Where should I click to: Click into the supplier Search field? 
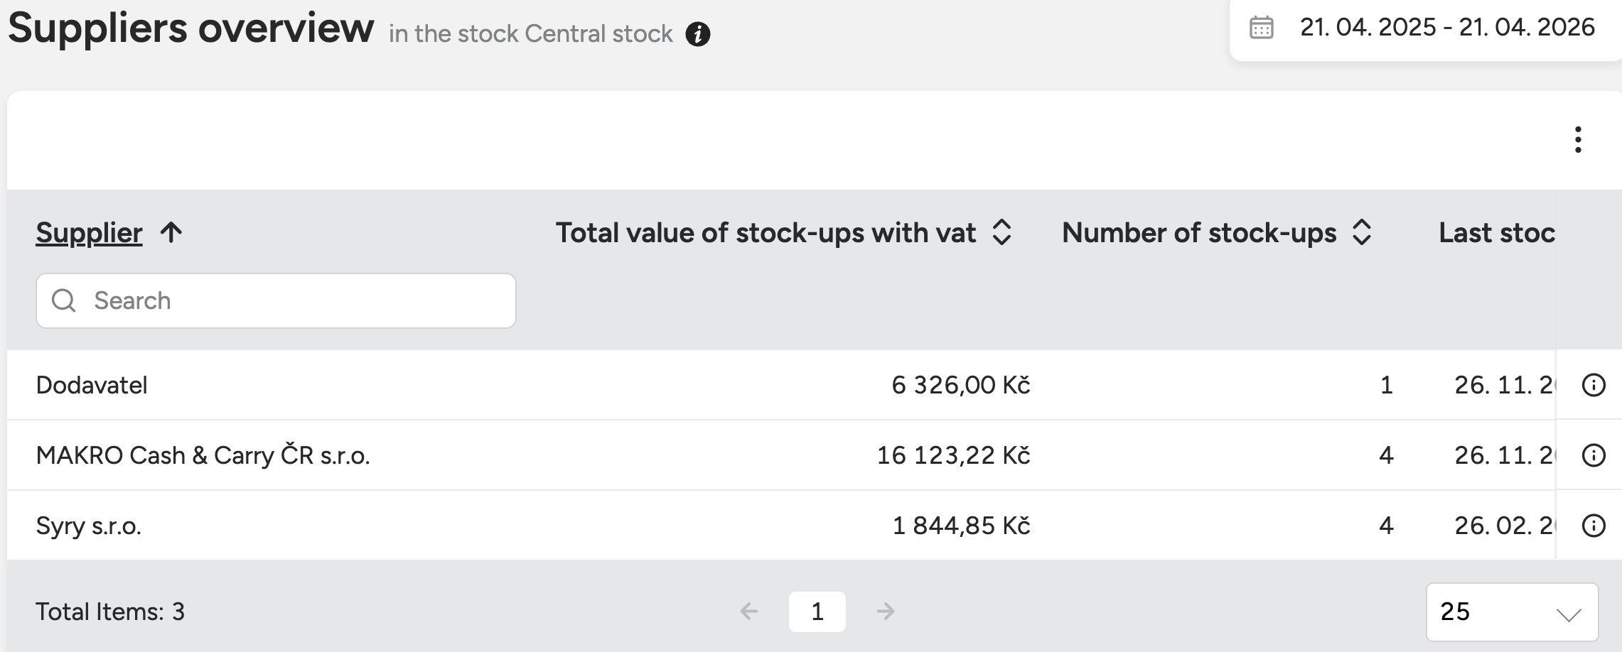coord(299,300)
